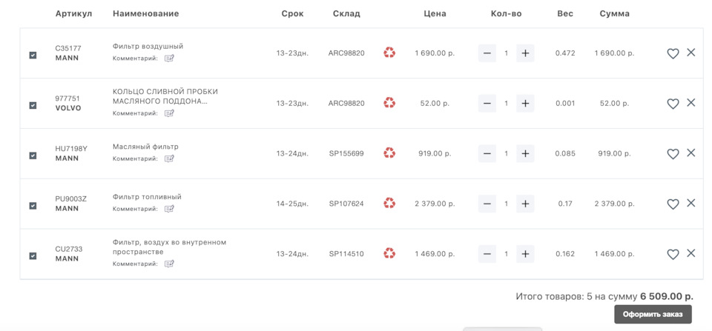Remove VOLVO 977751 item from cart
This screenshot has width=712, height=331.
point(690,103)
